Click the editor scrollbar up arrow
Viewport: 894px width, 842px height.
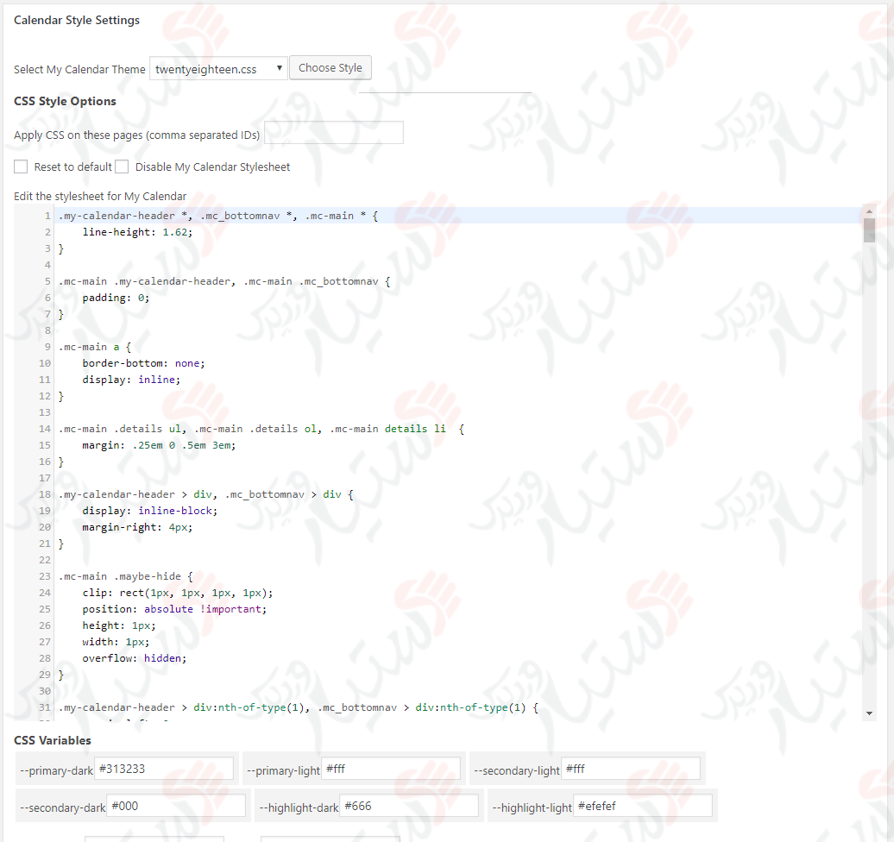(869, 211)
